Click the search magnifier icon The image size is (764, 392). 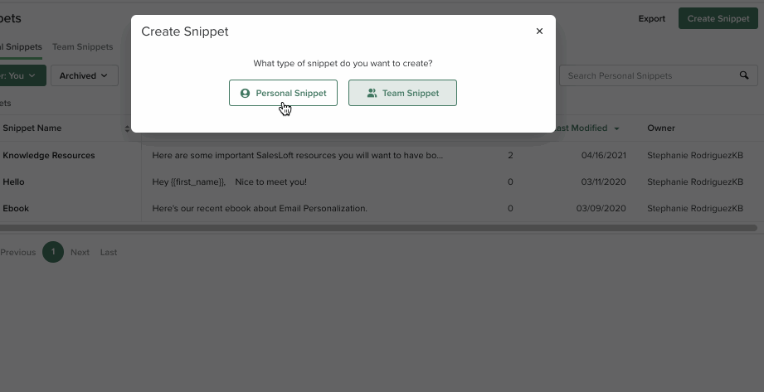click(744, 75)
